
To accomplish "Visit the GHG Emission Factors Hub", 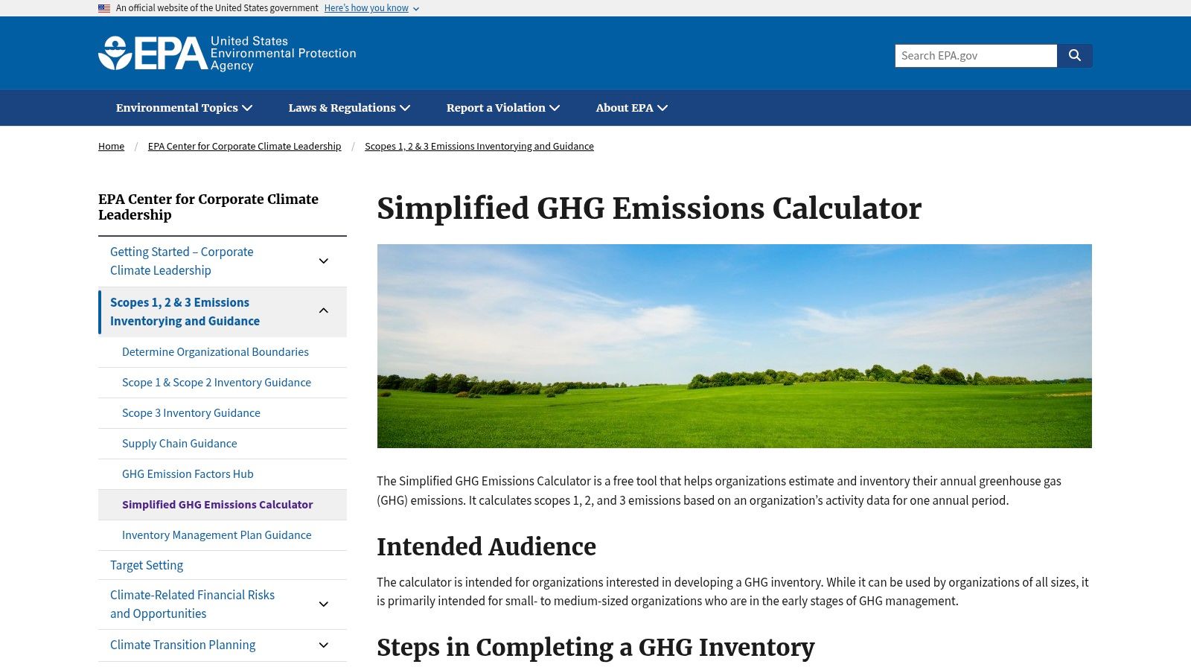I will click(188, 473).
